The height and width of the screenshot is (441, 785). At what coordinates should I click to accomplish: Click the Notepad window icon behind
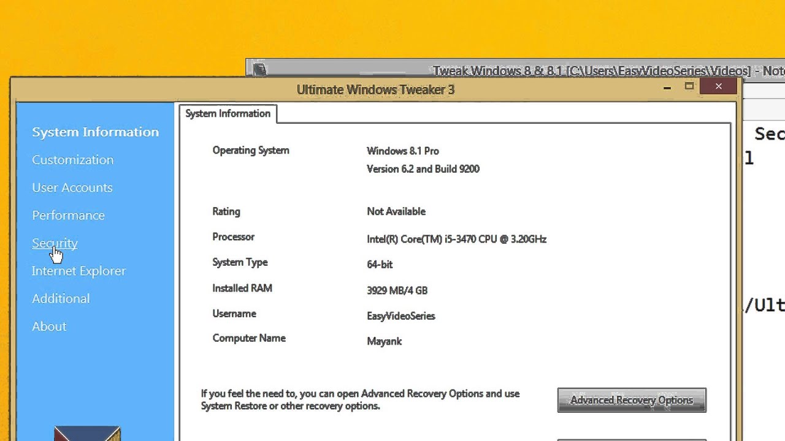click(x=259, y=70)
